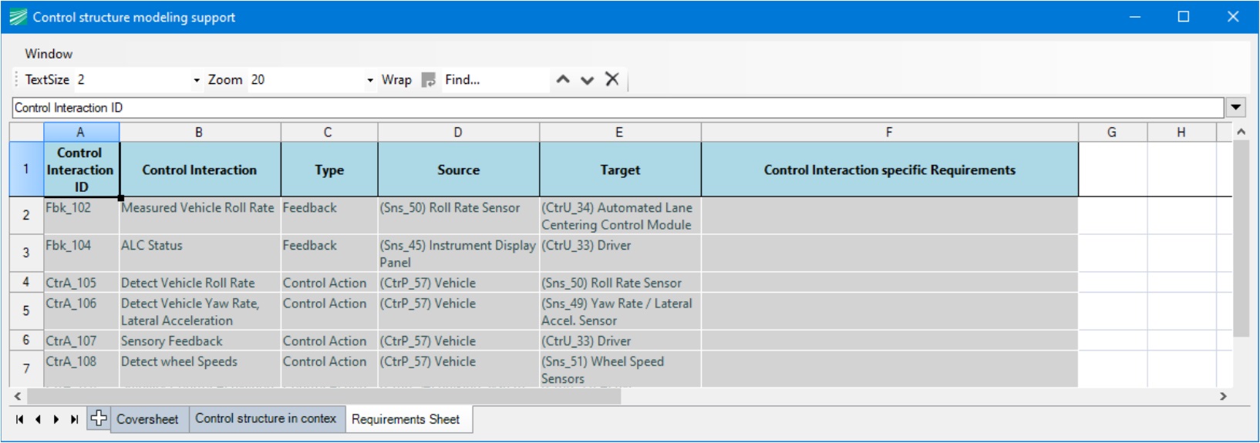Click the Source header cell

(x=458, y=169)
